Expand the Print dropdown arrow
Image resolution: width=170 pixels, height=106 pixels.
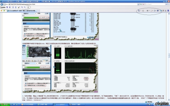coord(149,11)
